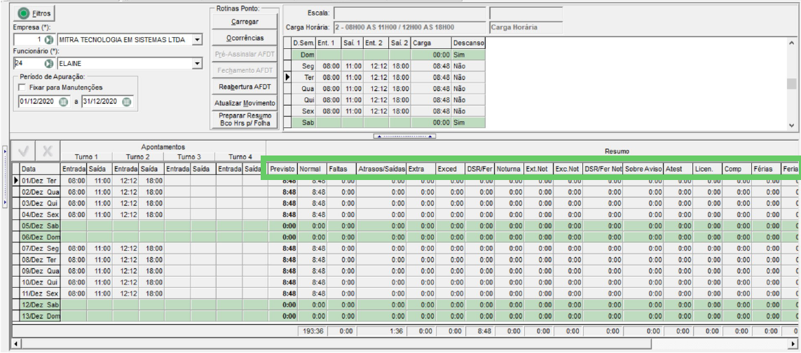Click the Ext.Not column header
The image size is (801, 353).
pyautogui.click(x=539, y=169)
